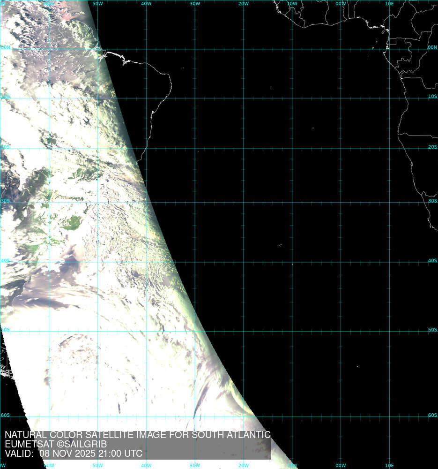Click the 00N label on right edge
The image size is (438, 469).
coord(432,47)
